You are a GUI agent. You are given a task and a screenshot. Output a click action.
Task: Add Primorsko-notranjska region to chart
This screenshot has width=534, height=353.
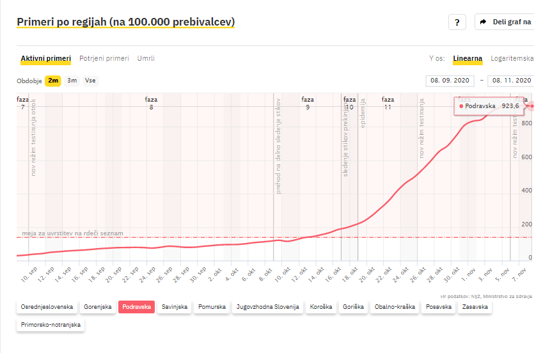pyautogui.click(x=51, y=325)
